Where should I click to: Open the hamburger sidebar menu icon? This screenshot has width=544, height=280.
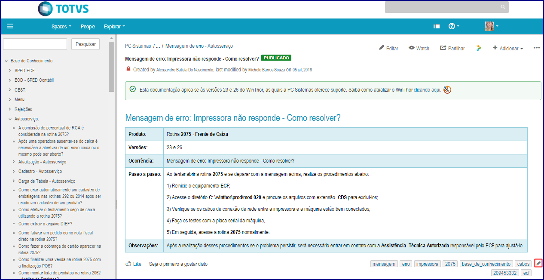point(10,26)
